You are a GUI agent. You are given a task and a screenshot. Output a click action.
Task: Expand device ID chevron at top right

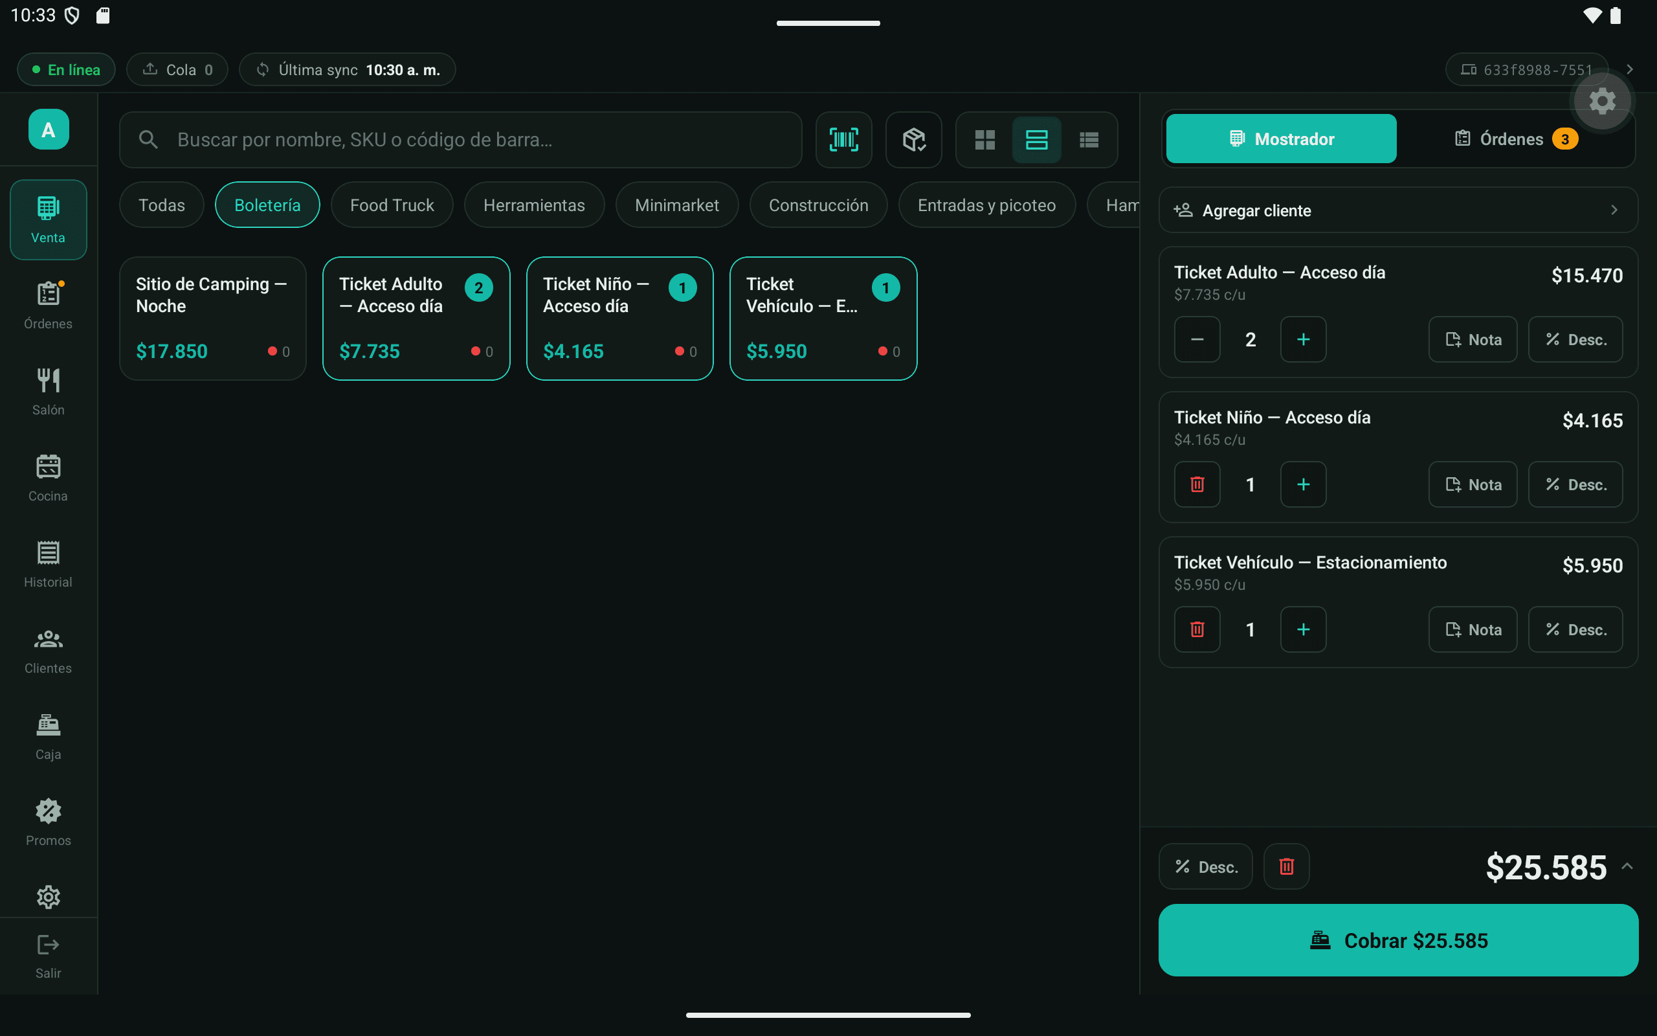click(x=1630, y=69)
